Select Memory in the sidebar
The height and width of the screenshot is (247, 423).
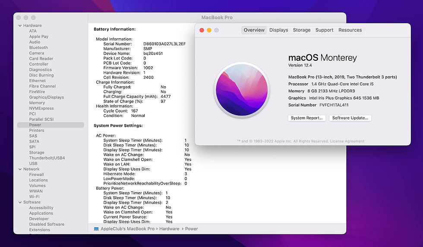37,103
